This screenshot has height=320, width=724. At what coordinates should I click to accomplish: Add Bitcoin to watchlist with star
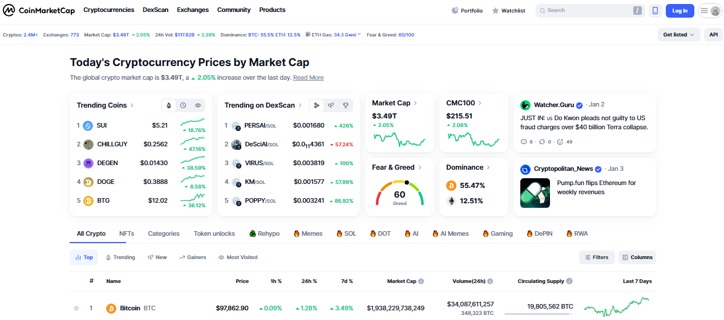pyautogui.click(x=76, y=308)
